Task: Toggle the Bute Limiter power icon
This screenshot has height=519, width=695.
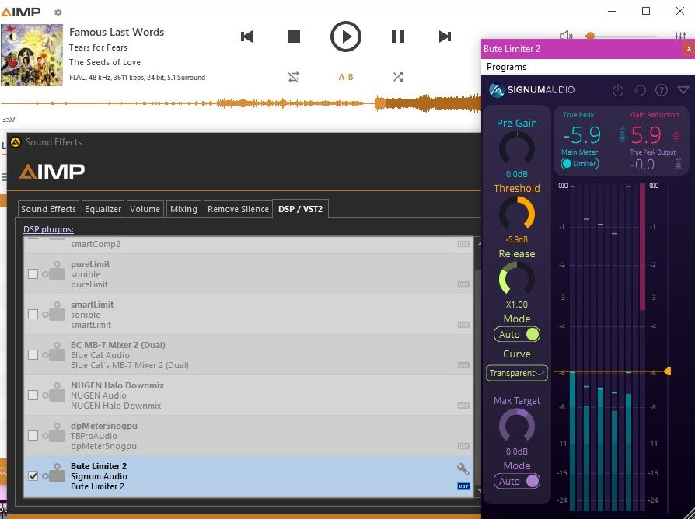Action: point(617,90)
